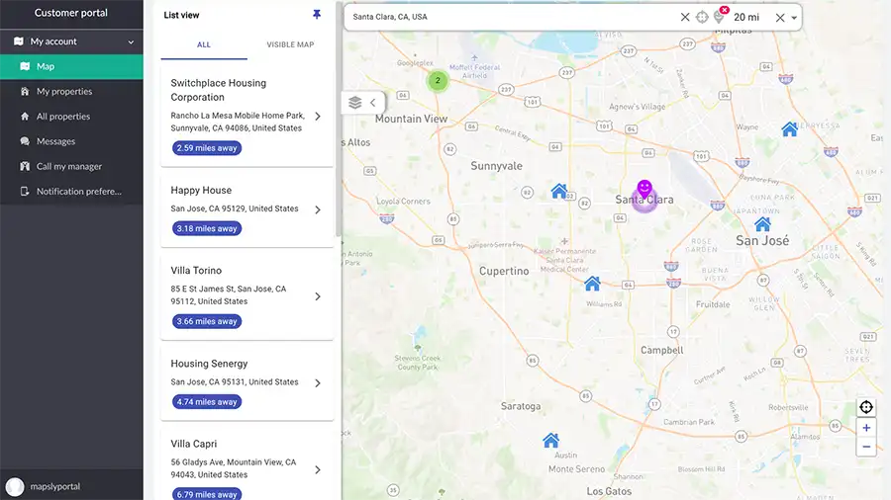Click the 3.18 miles away badge
Viewport: 891px width, 500px height.
[x=206, y=228]
